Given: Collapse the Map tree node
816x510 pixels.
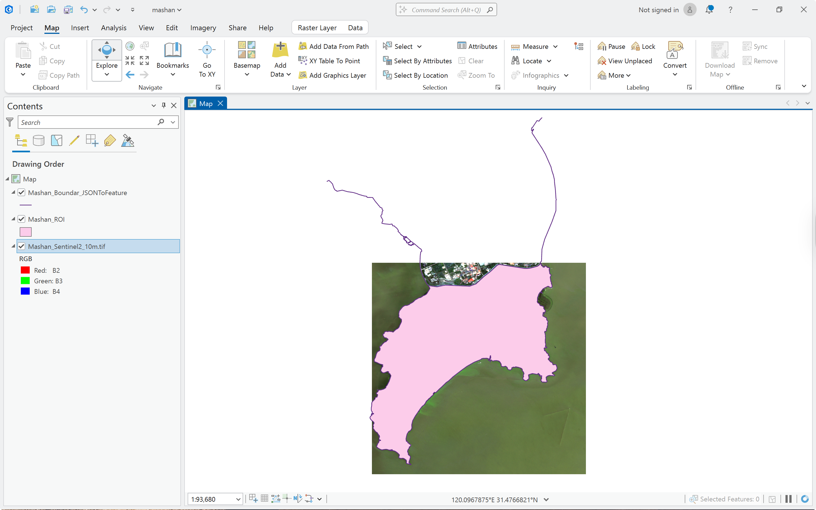Looking at the screenshot, I should [7, 179].
